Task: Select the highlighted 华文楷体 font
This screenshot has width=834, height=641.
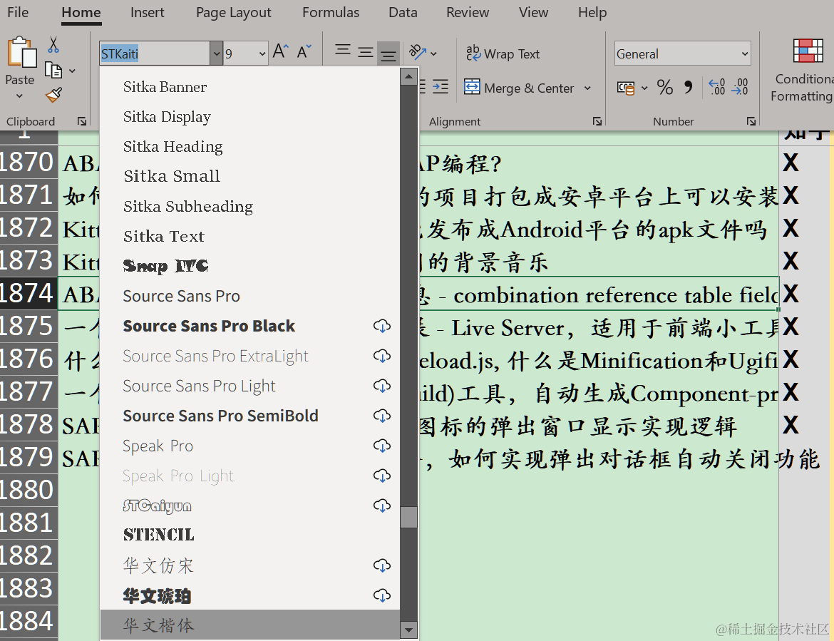Action: point(250,625)
